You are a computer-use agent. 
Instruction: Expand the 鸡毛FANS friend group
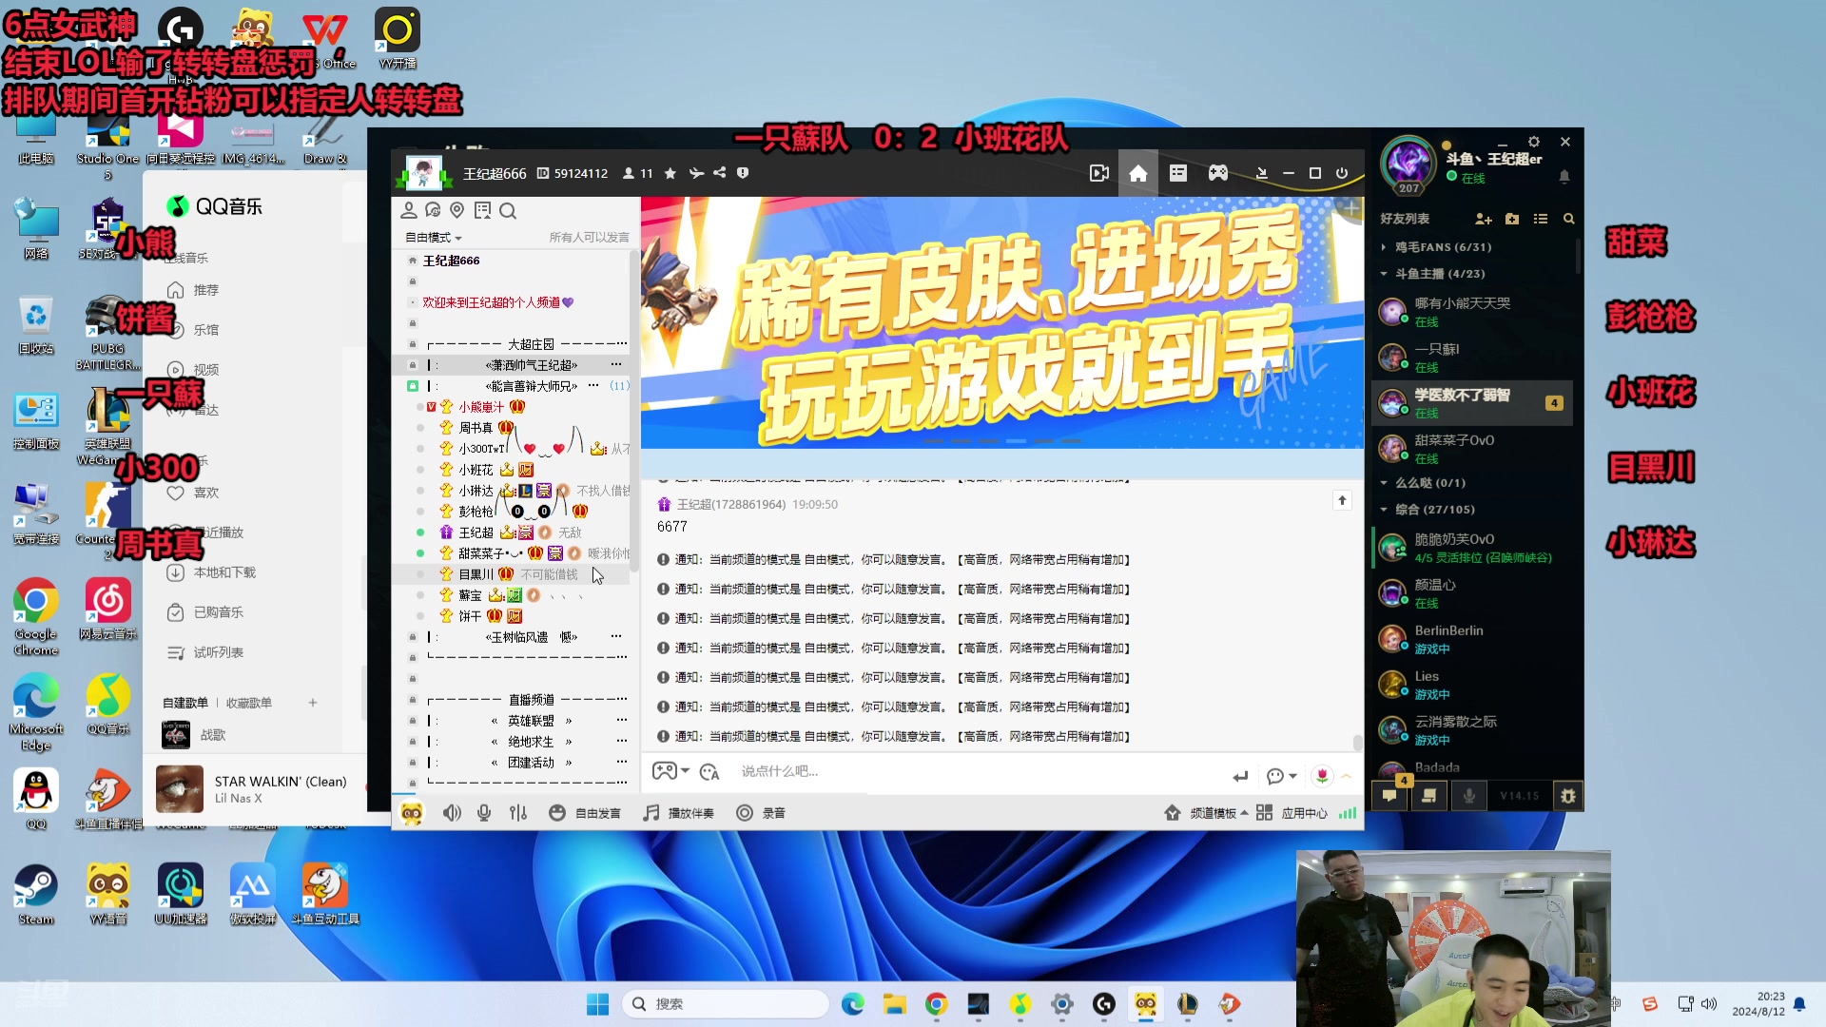pos(1383,247)
